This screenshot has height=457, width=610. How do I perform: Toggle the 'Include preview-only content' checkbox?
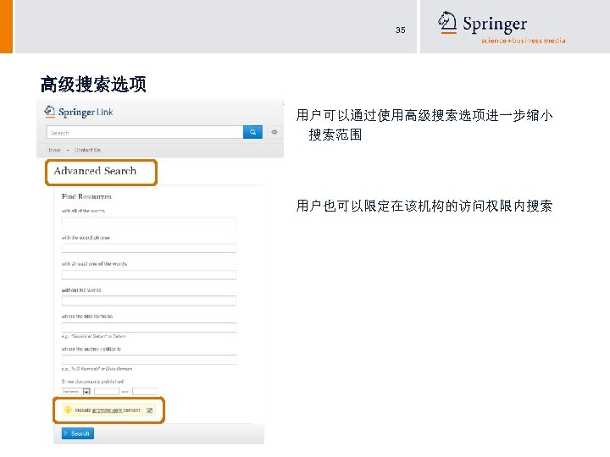pyautogui.click(x=149, y=410)
